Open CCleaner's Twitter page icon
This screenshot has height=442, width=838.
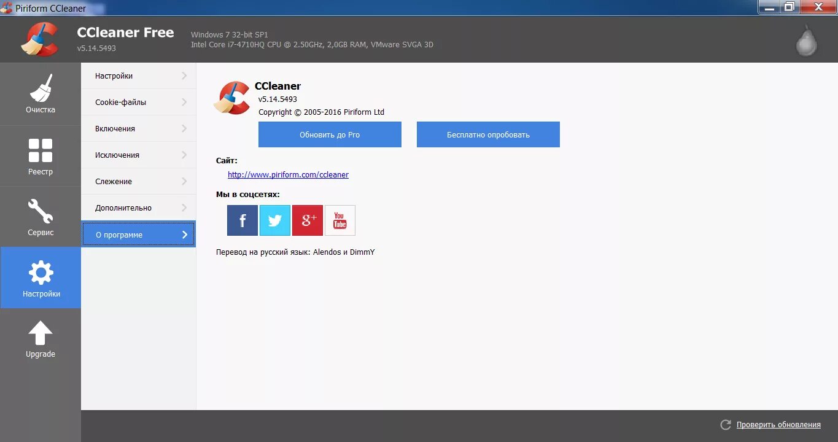click(275, 220)
